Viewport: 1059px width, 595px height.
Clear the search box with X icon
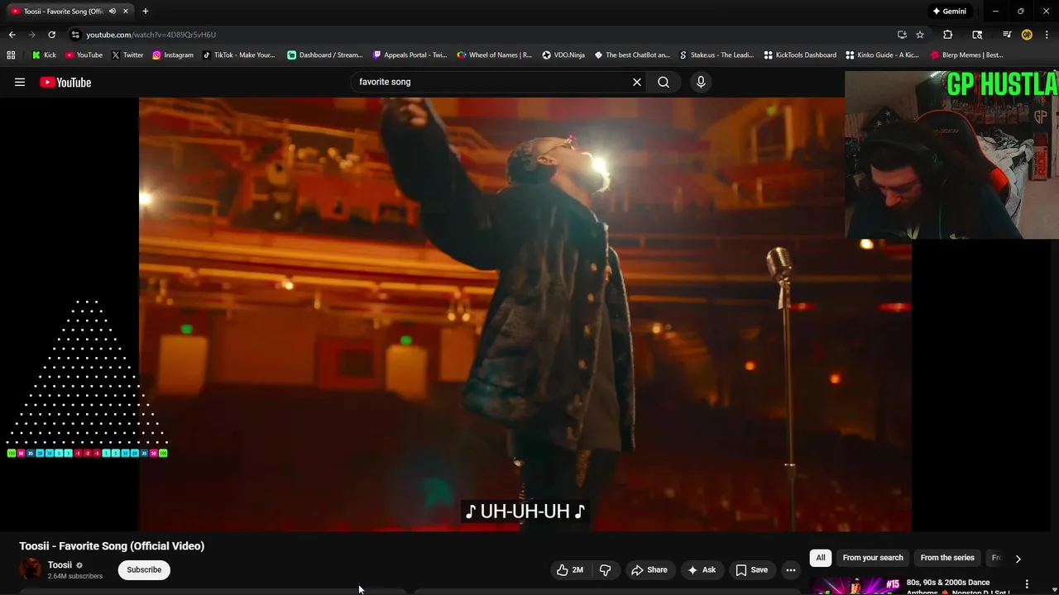[x=637, y=82]
